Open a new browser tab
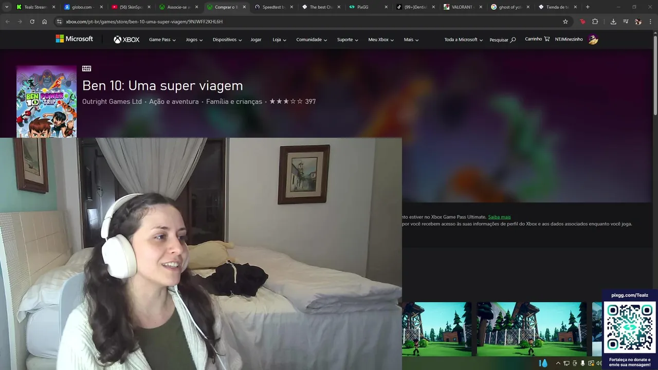The image size is (658, 370). click(x=588, y=7)
